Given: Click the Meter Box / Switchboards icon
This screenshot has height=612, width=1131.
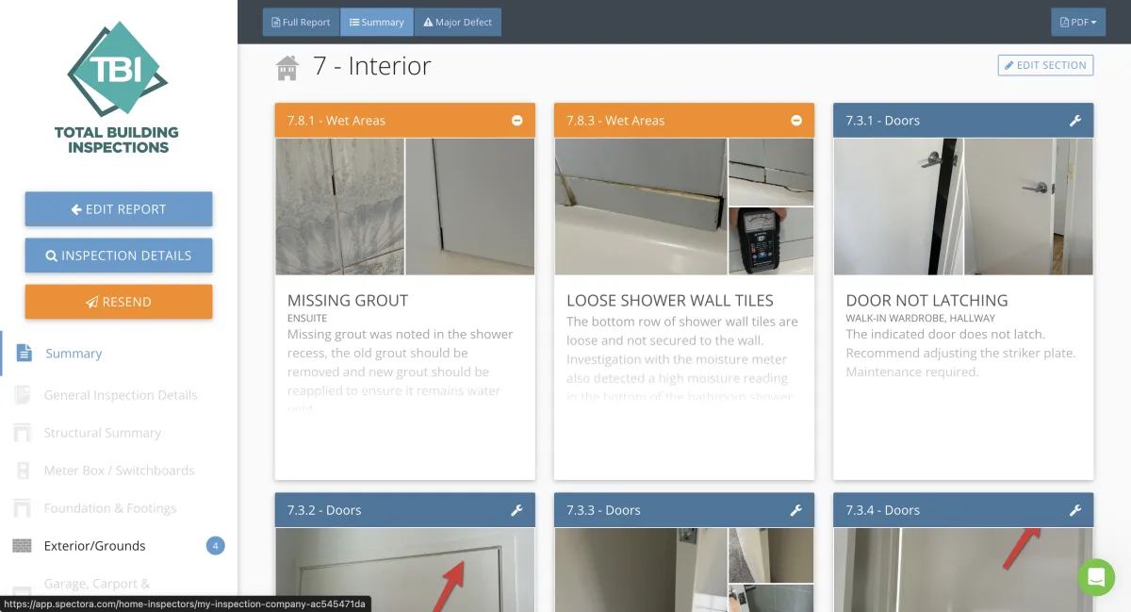Looking at the screenshot, I should [x=23, y=471].
